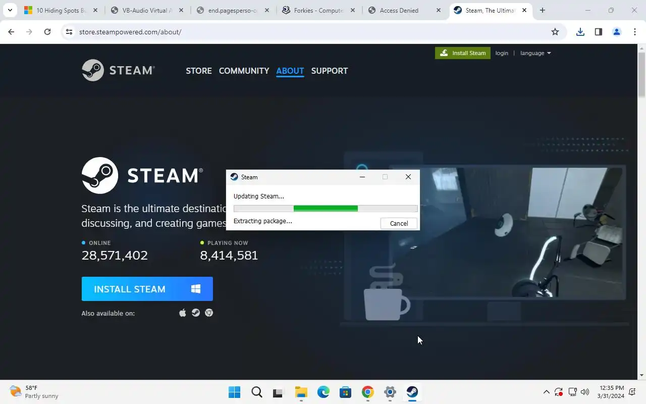
Task: Open taskbar Search
Action: click(256, 392)
